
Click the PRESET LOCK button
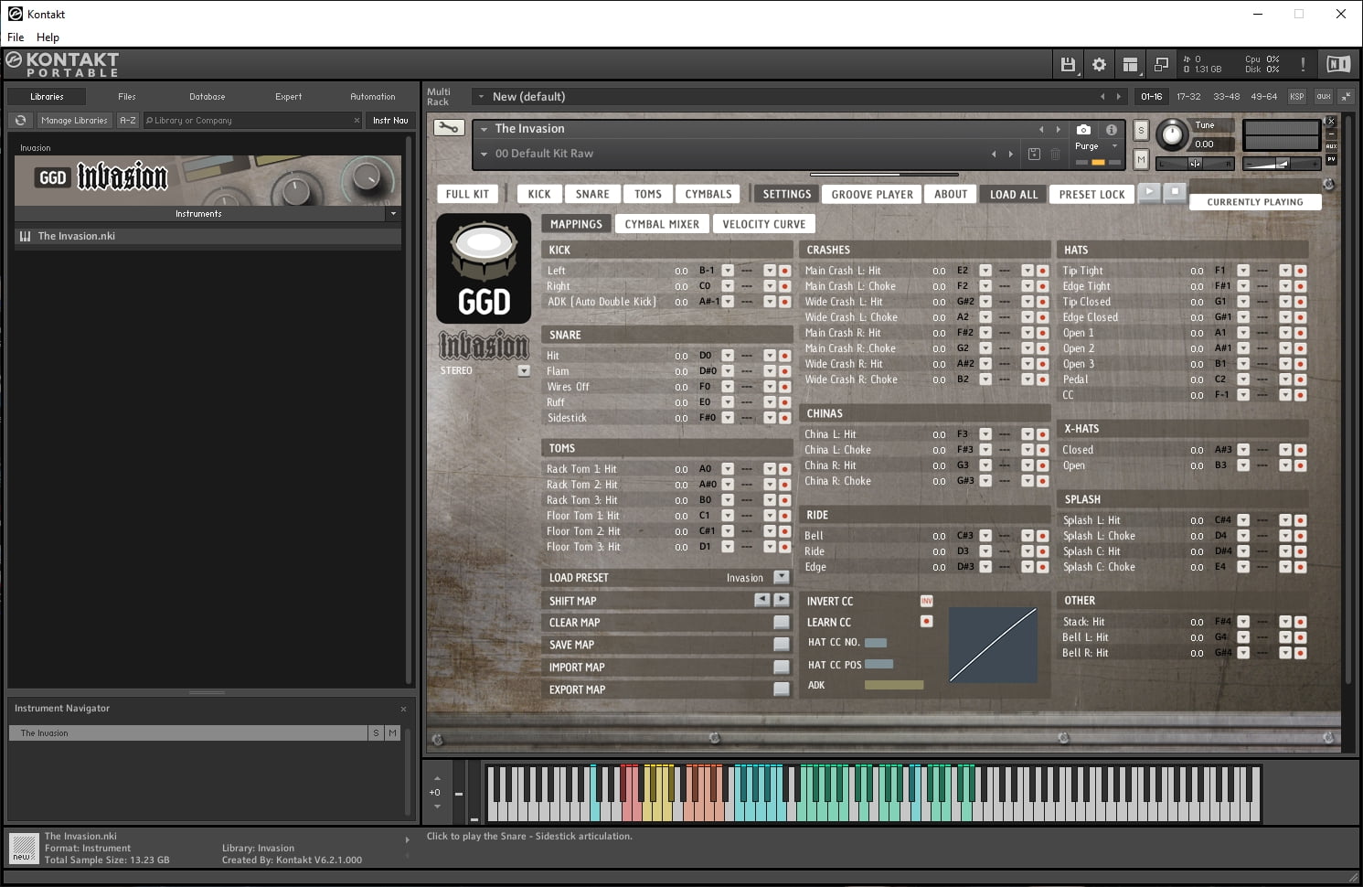coord(1091,194)
